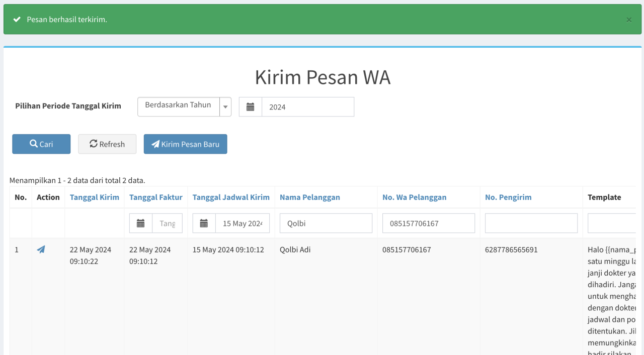The height and width of the screenshot is (355, 644).
Task: Expand the Berdasarkan Tahun dropdown arrow
Action: point(225,107)
